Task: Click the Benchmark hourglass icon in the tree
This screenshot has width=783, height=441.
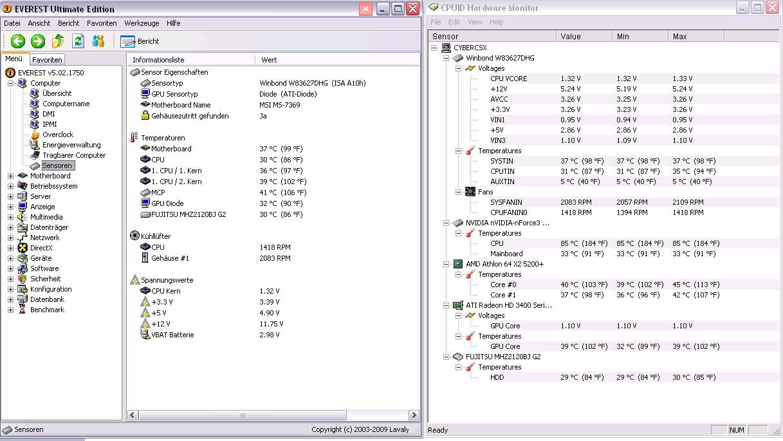Action: click(x=23, y=310)
